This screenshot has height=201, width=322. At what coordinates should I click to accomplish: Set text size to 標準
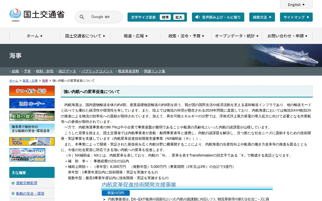(x=165, y=17)
